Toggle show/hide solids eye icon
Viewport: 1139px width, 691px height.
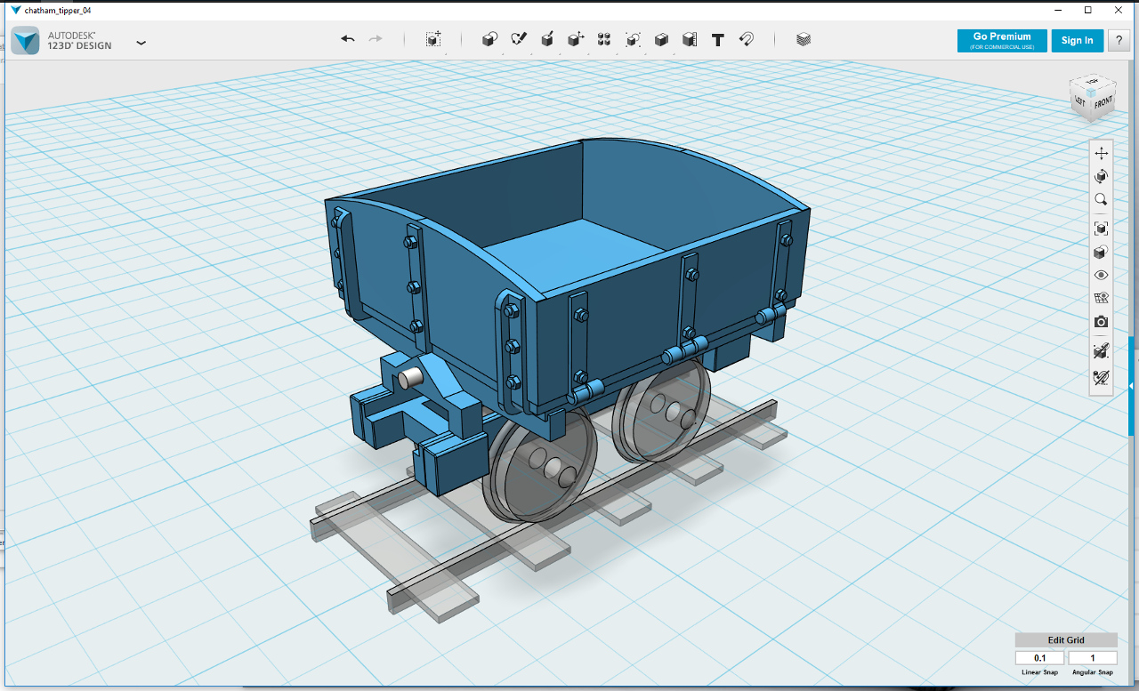1102,276
